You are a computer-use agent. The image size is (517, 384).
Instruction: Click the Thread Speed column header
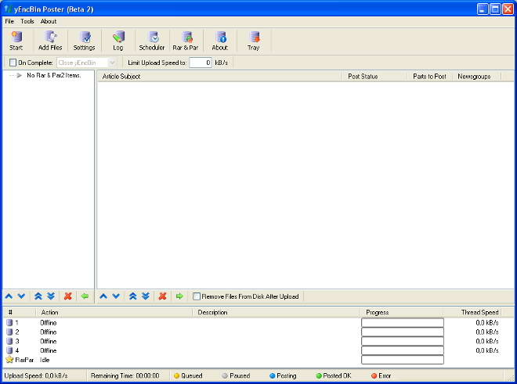click(473, 312)
